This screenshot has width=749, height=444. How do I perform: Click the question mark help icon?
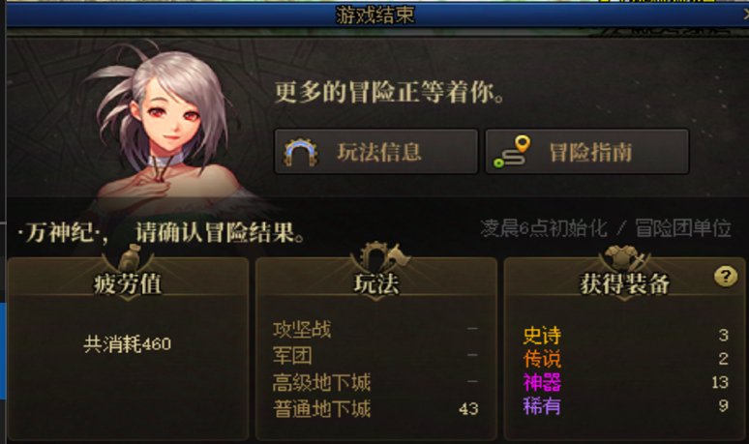point(725,276)
